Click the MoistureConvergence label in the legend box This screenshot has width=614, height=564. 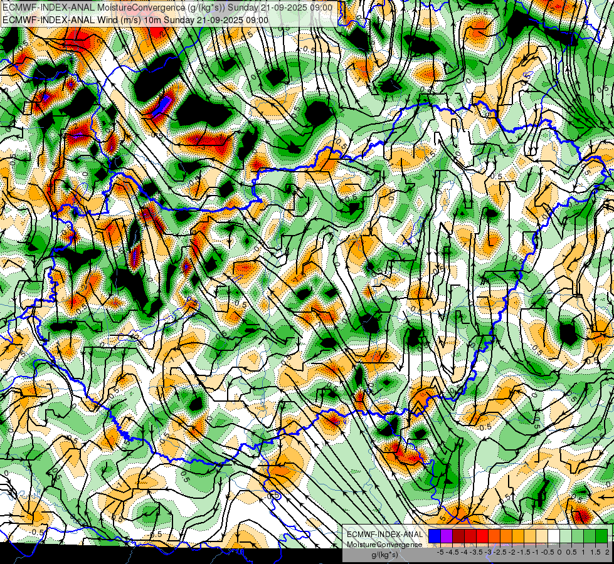[x=384, y=545]
